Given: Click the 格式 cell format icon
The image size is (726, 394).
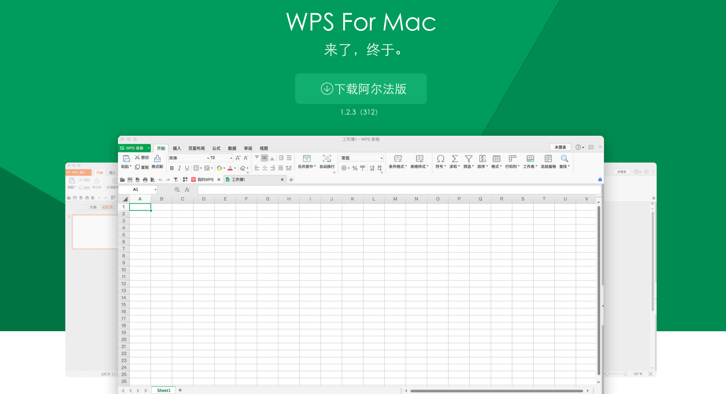Looking at the screenshot, I should tap(497, 159).
